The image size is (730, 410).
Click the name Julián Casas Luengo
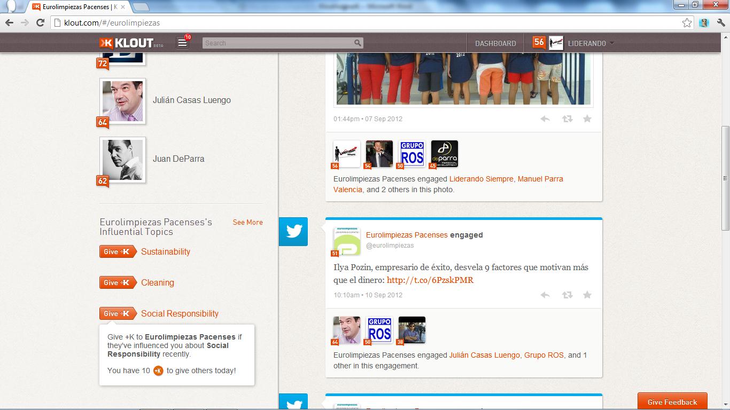pos(192,100)
